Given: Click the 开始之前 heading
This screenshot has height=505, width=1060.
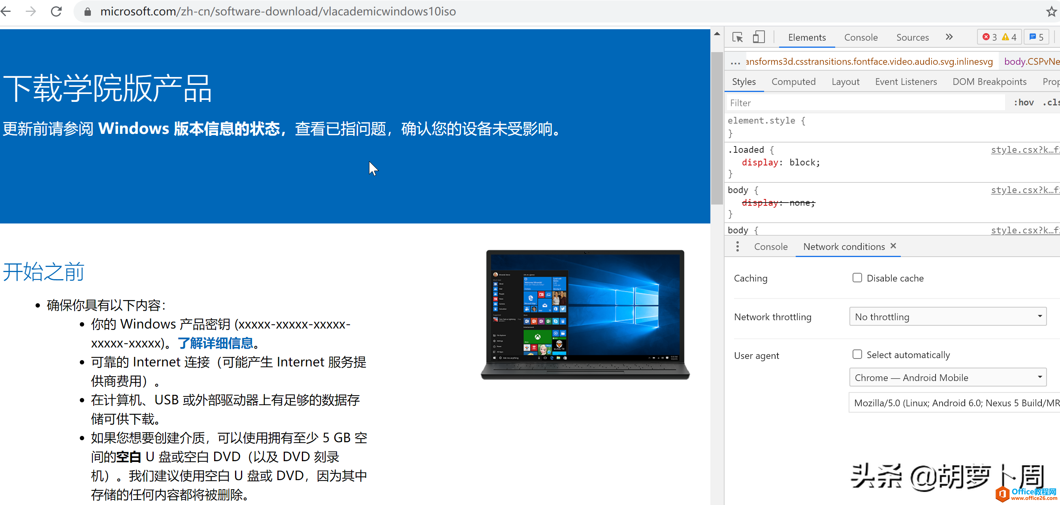Looking at the screenshot, I should coord(43,271).
